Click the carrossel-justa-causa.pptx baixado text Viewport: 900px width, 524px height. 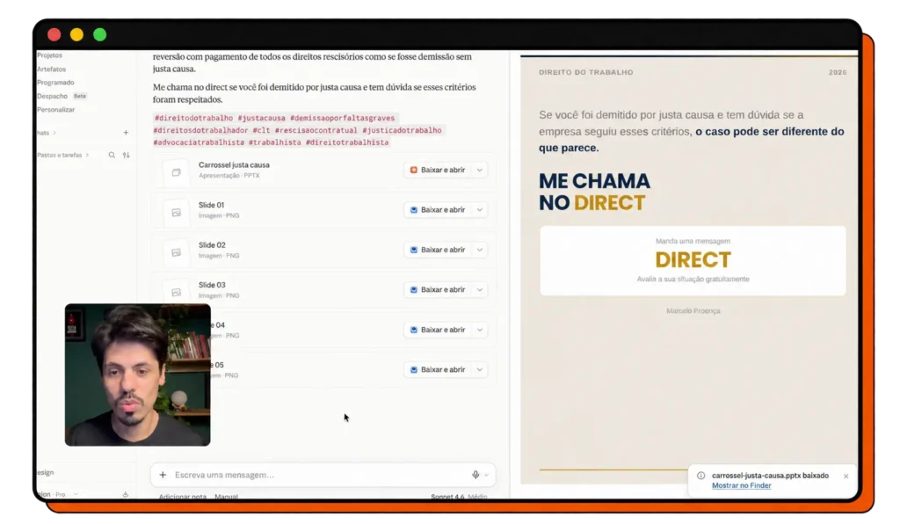pos(770,476)
